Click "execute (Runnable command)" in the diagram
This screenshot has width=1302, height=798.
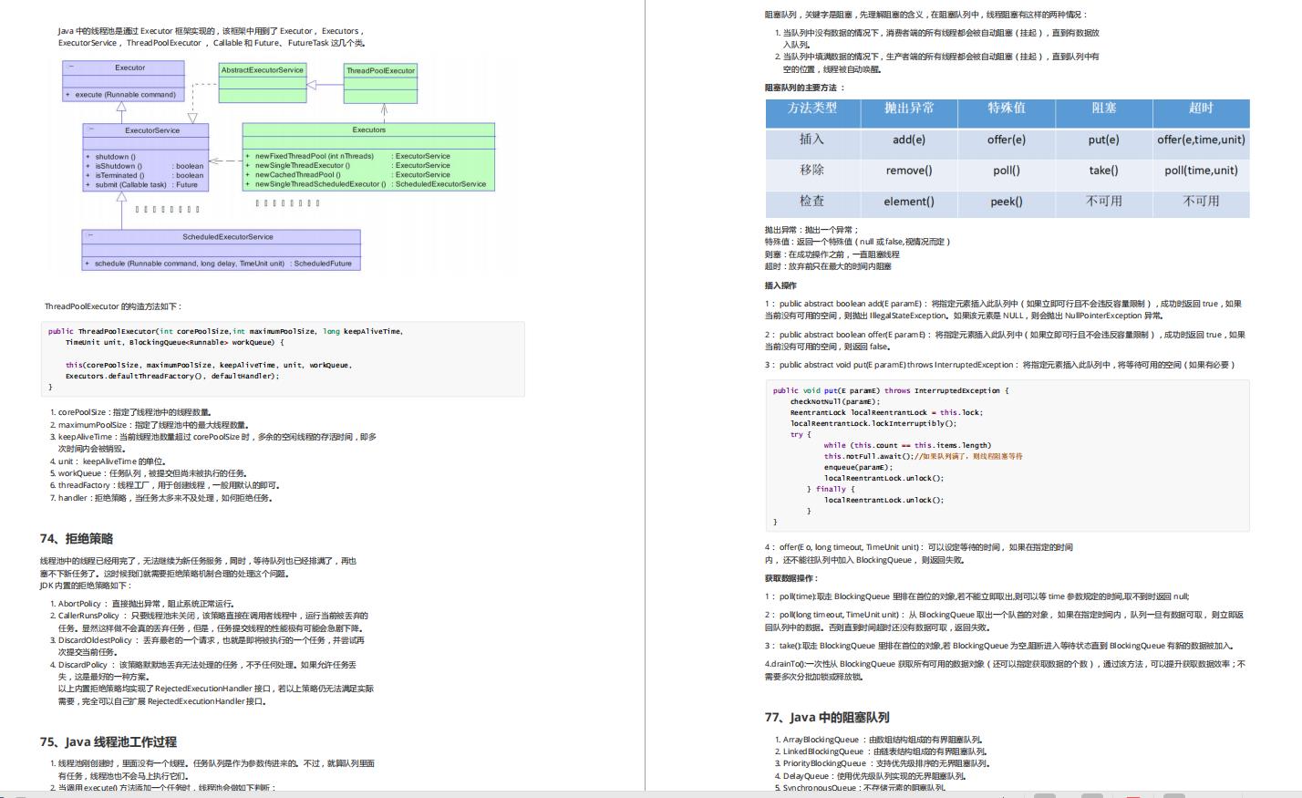pos(126,94)
